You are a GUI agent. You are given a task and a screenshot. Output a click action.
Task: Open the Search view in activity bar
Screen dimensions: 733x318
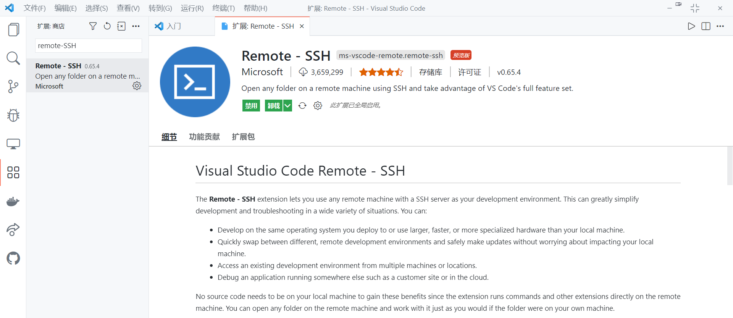point(13,58)
